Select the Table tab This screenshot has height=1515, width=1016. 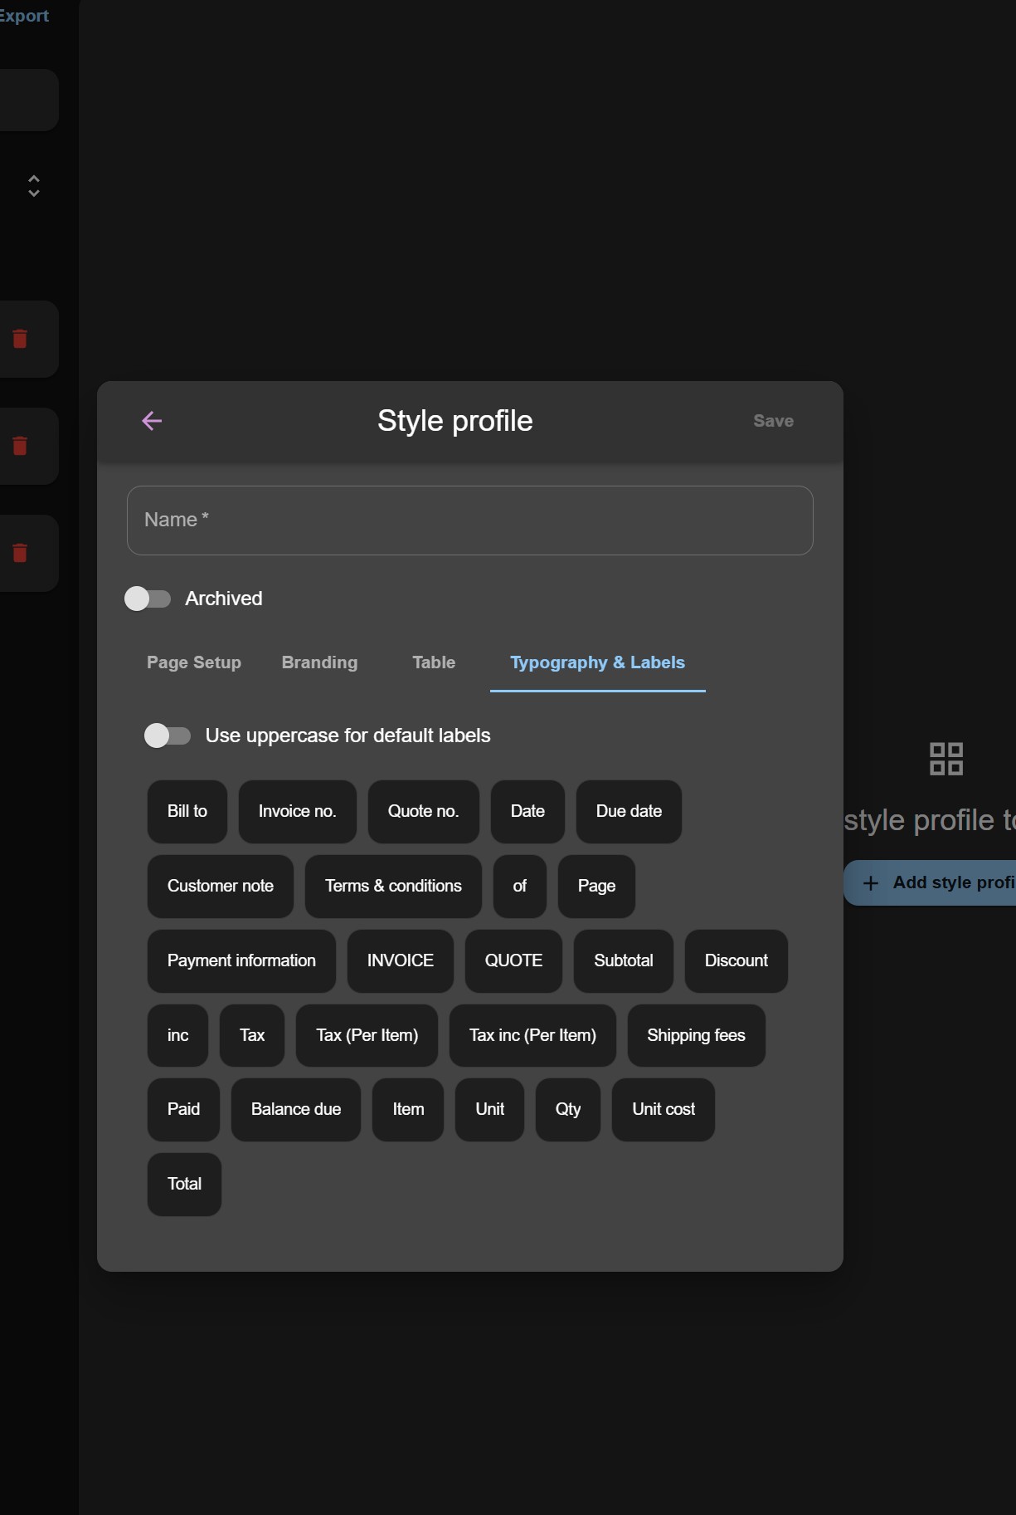click(434, 662)
